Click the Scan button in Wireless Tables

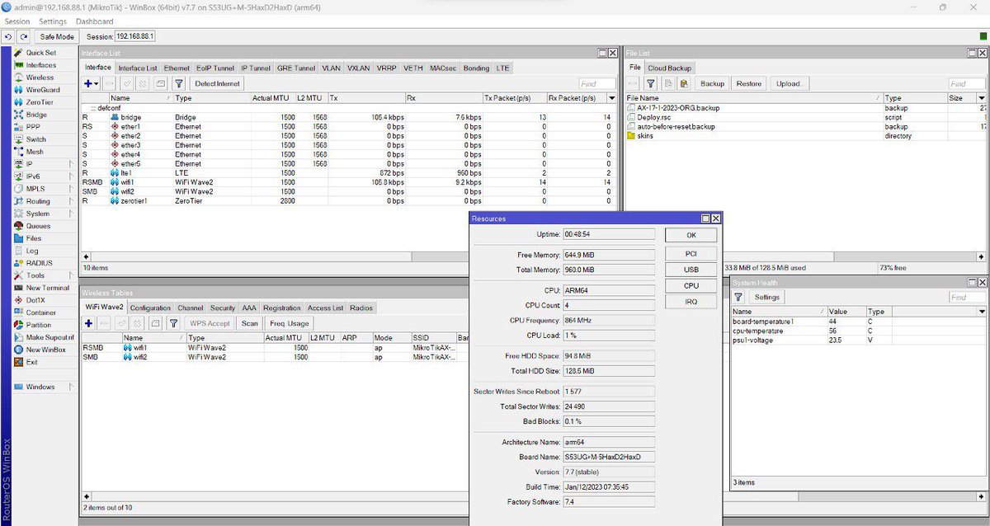tap(249, 323)
